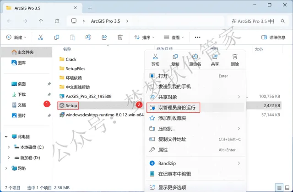This screenshot has height=192, width=293.
Task: Expand 新加卷 (D:) tree node
Action: click(9, 158)
